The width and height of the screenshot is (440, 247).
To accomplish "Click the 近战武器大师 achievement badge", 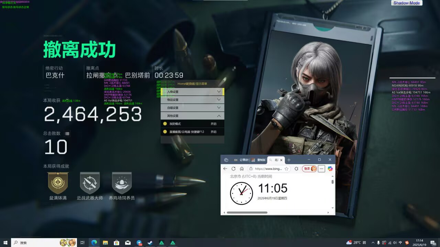I will (90, 183).
